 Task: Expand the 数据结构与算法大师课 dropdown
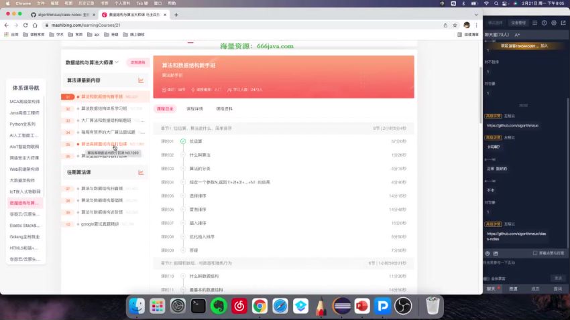pos(117,62)
